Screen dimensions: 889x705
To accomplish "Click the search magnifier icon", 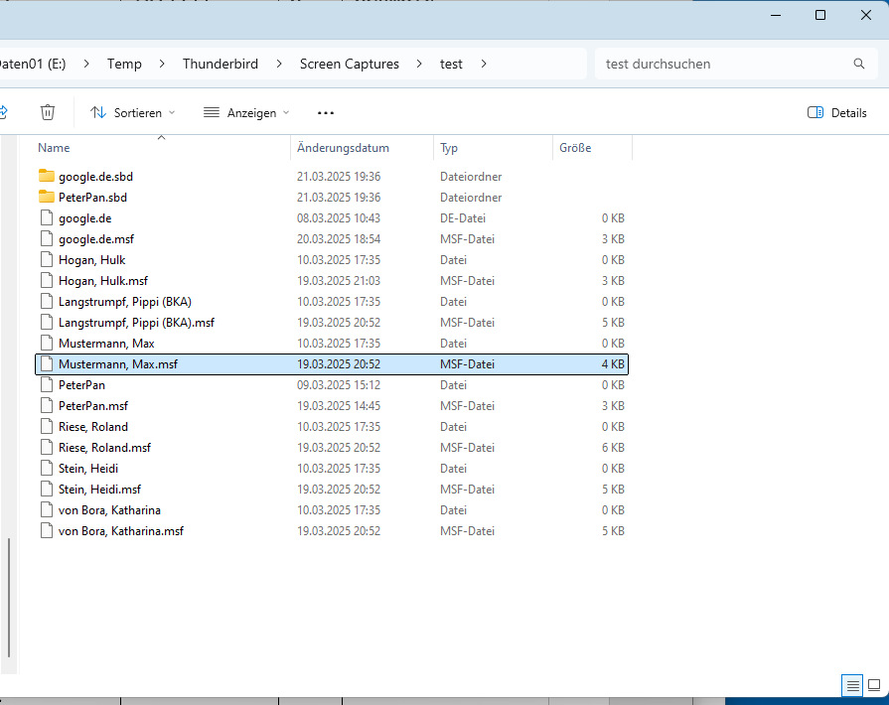I will (x=859, y=64).
